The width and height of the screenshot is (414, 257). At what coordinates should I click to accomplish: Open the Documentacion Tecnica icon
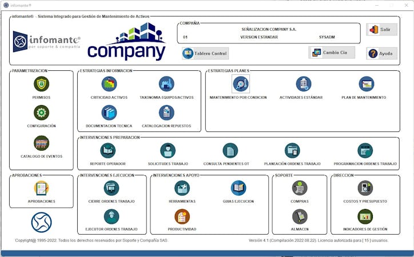point(109,113)
